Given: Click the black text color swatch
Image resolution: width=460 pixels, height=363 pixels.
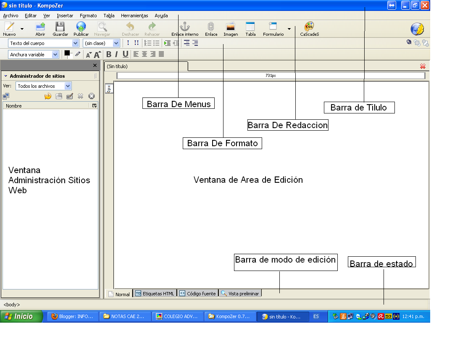Looking at the screenshot, I should click(67, 53).
